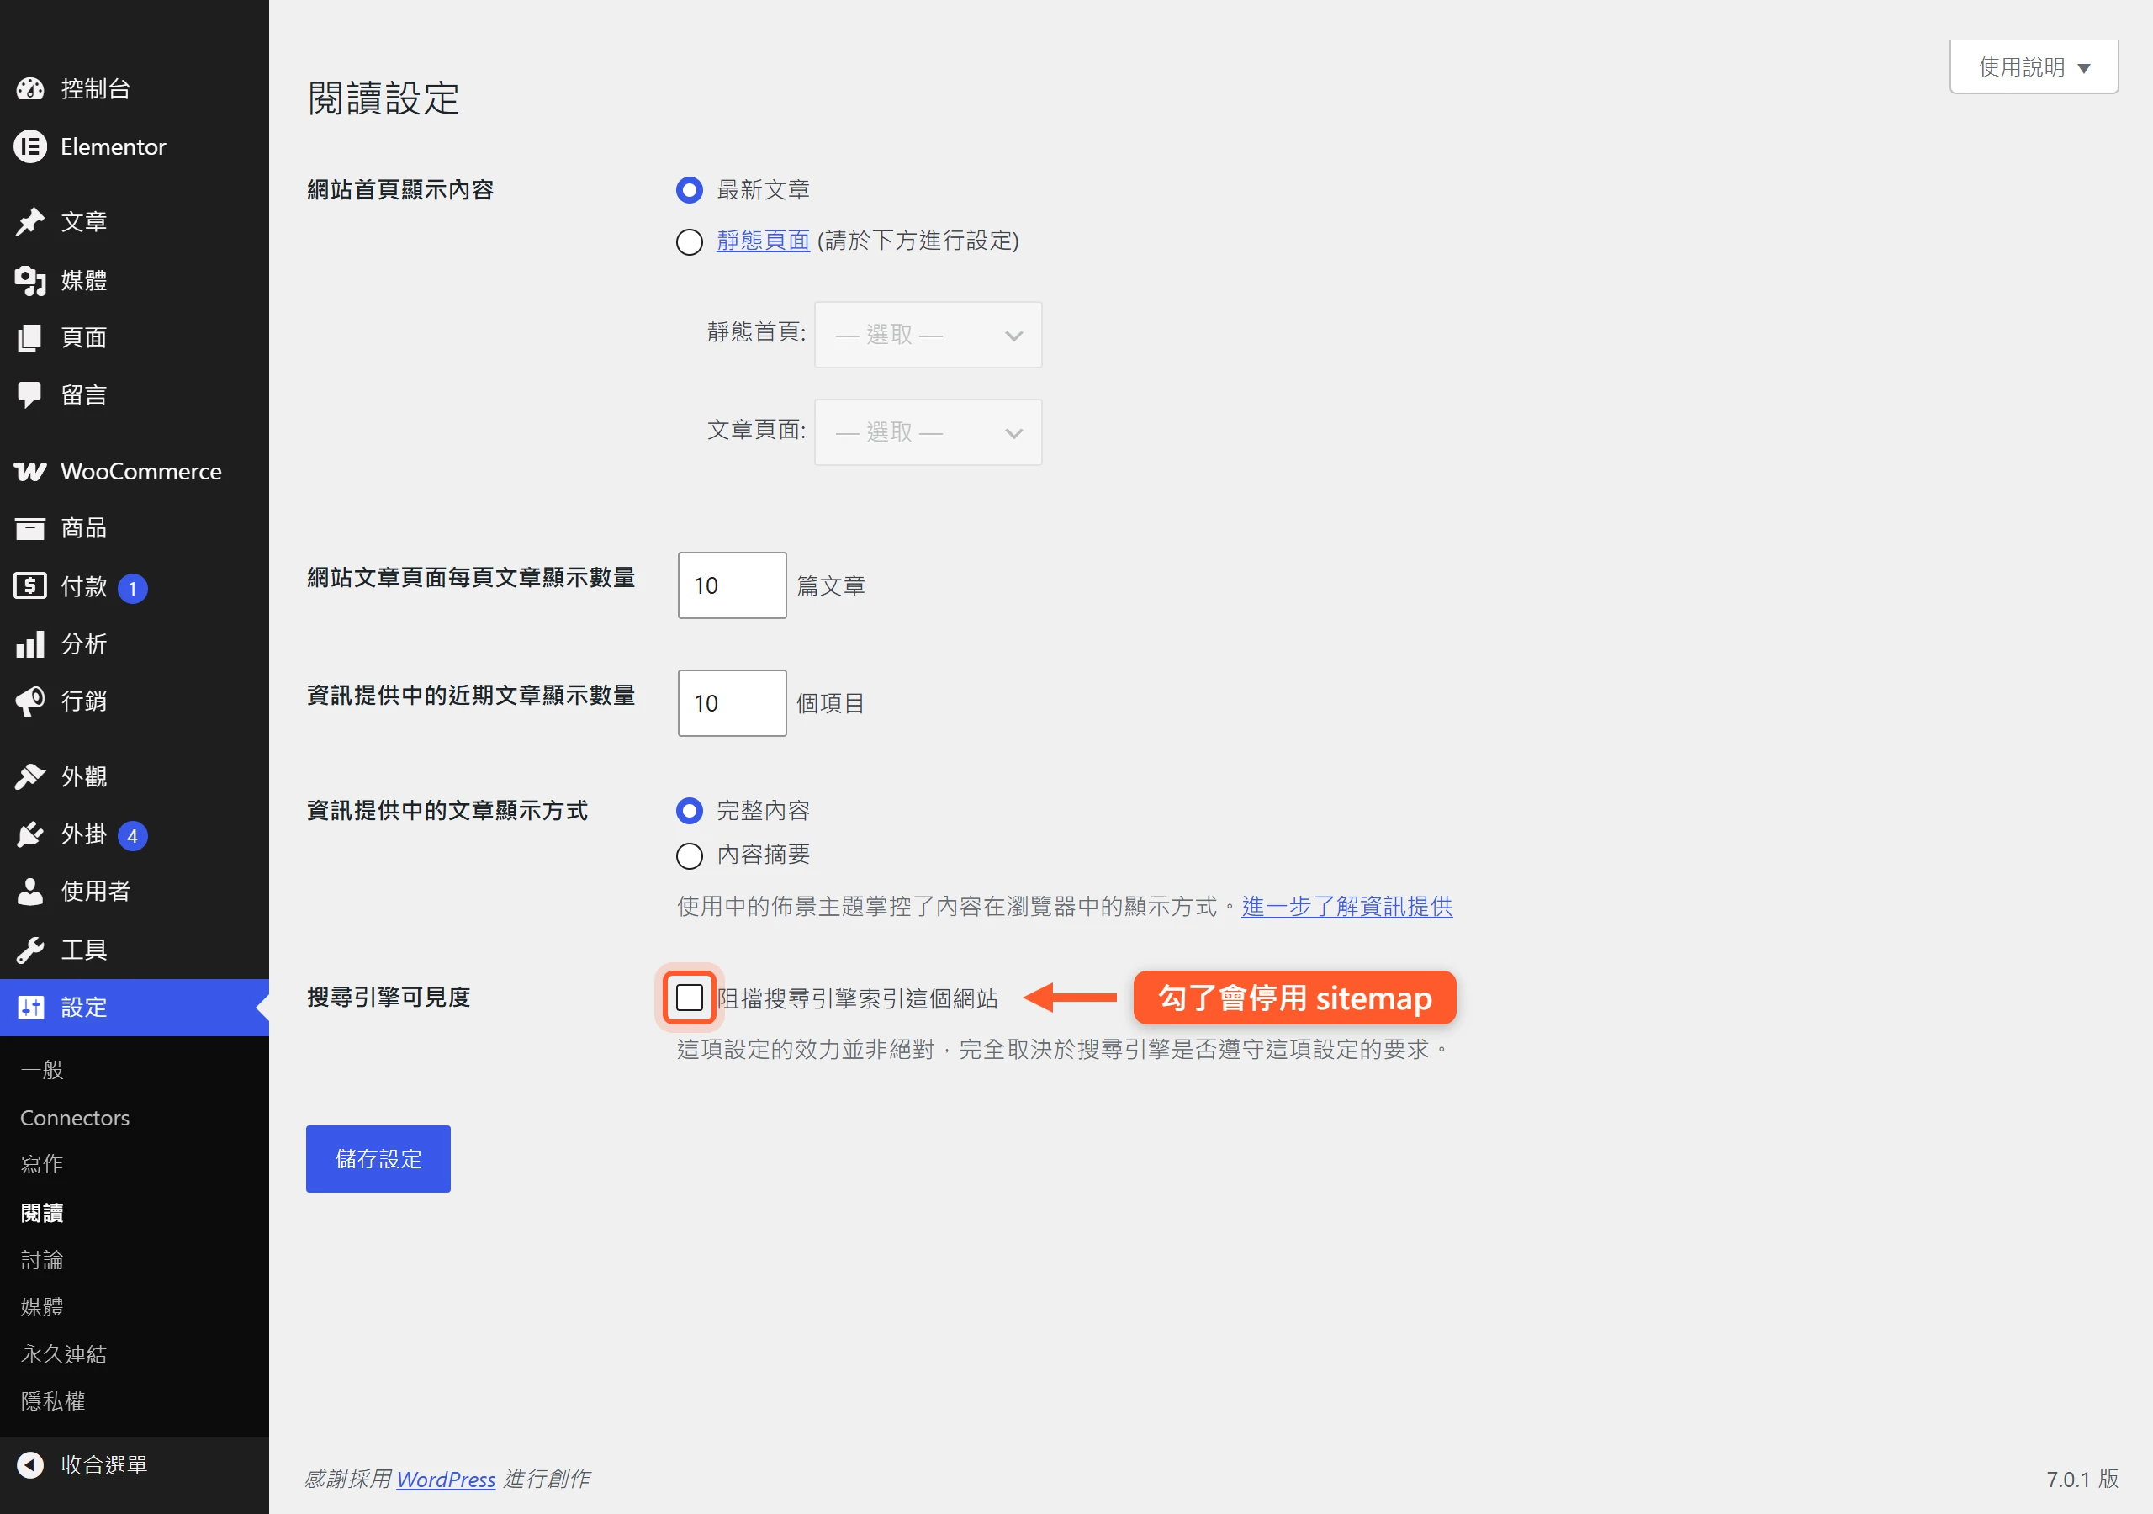This screenshot has width=2153, height=1514.
Task: Follow the 靜態頁面 hyperlink
Action: pos(764,241)
